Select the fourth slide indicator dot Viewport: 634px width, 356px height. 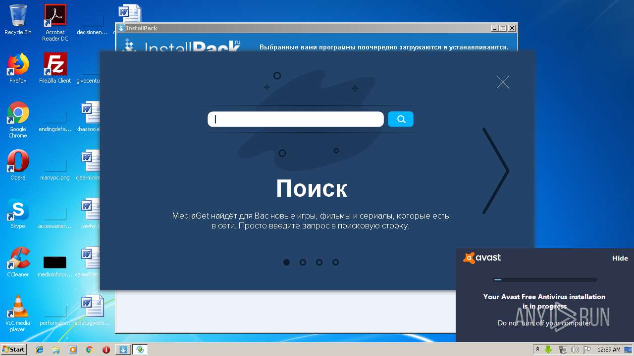(335, 262)
